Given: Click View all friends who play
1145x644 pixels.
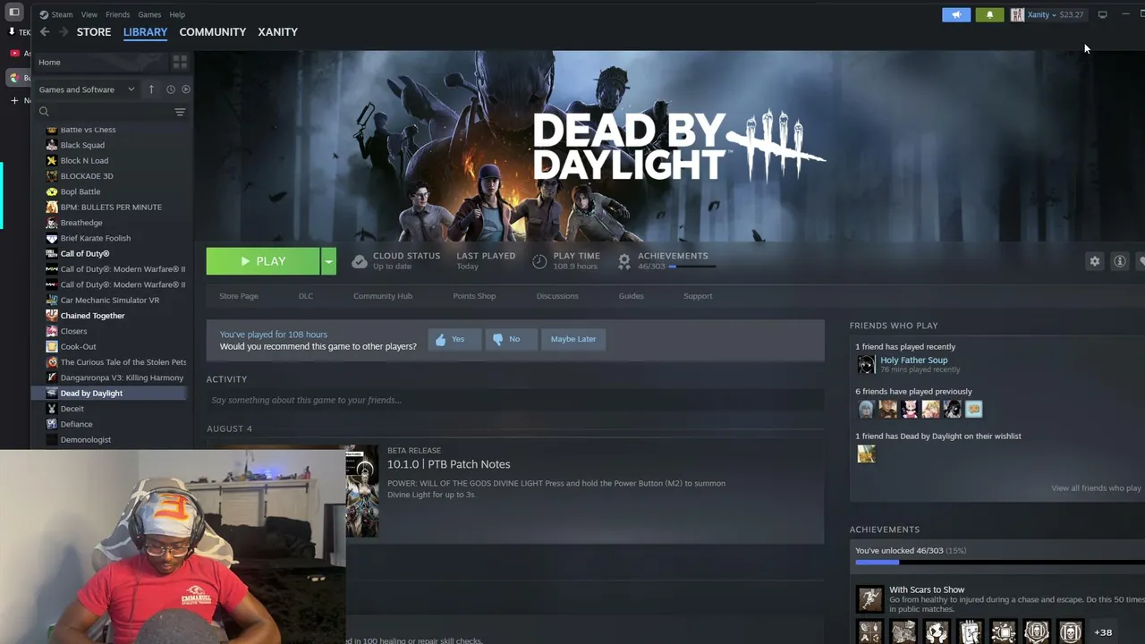Looking at the screenshot, I should click(1096, 488).
